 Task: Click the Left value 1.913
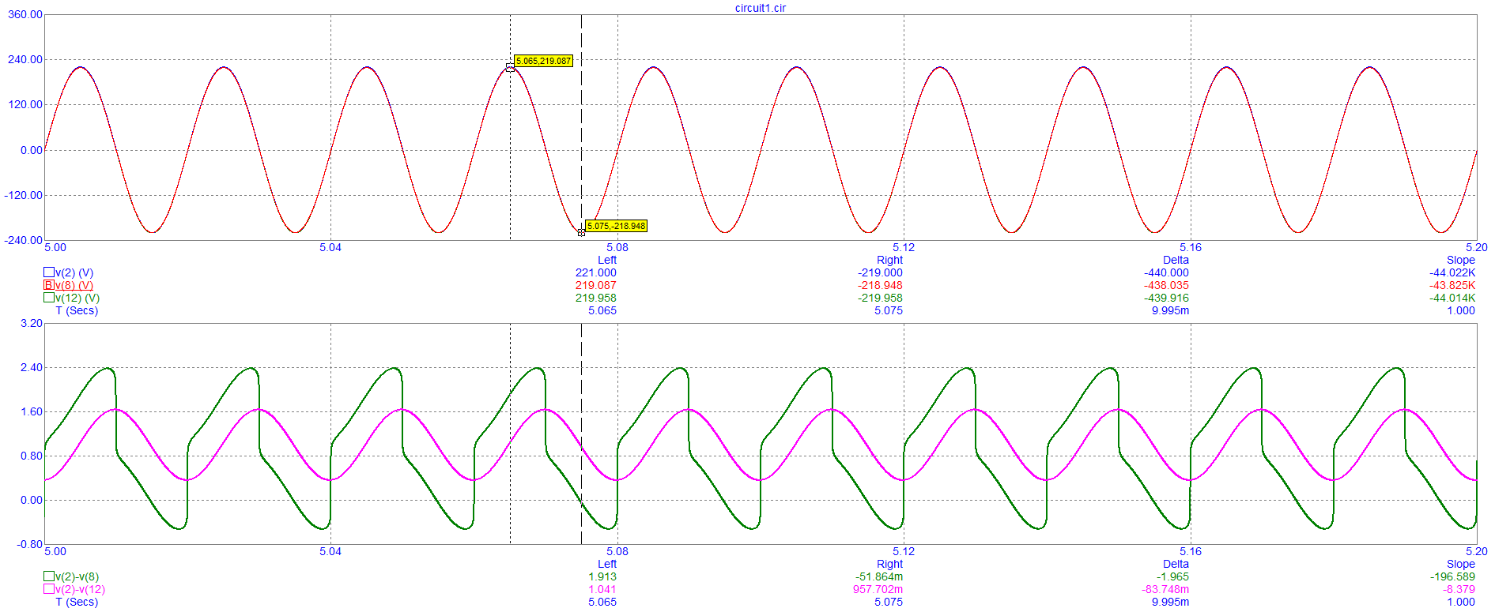click(602, 576)
